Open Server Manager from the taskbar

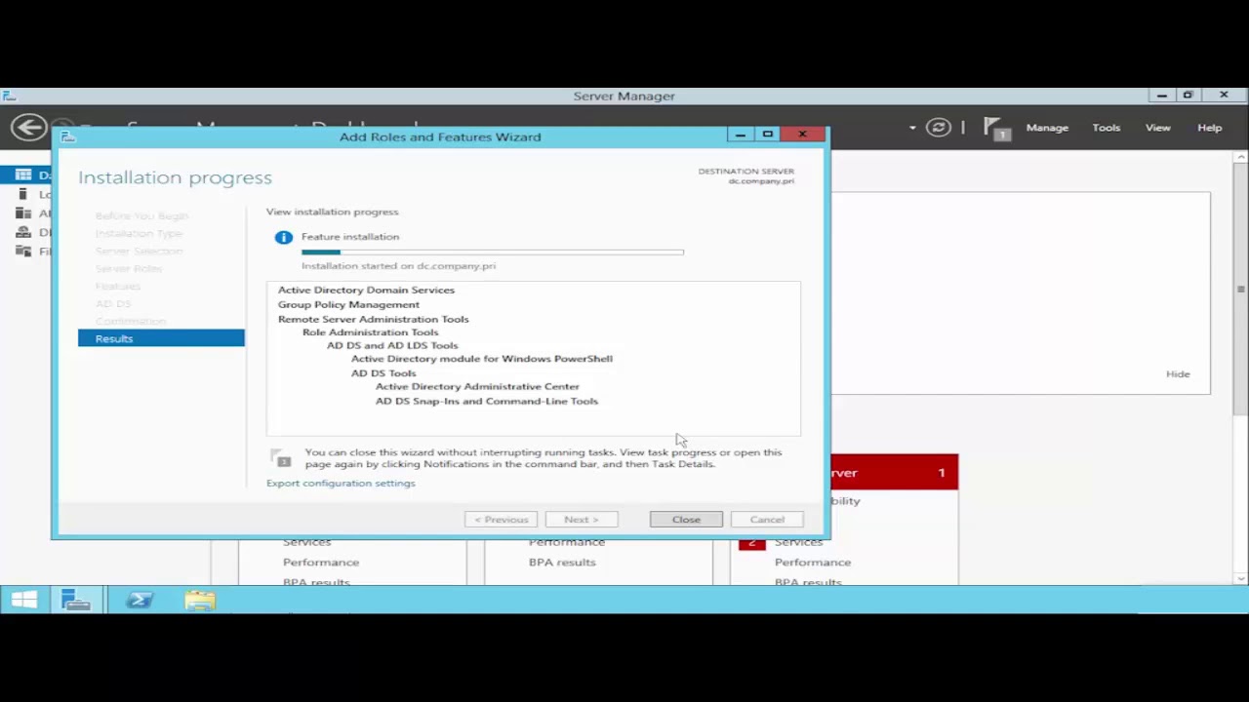tap(76, 600)
